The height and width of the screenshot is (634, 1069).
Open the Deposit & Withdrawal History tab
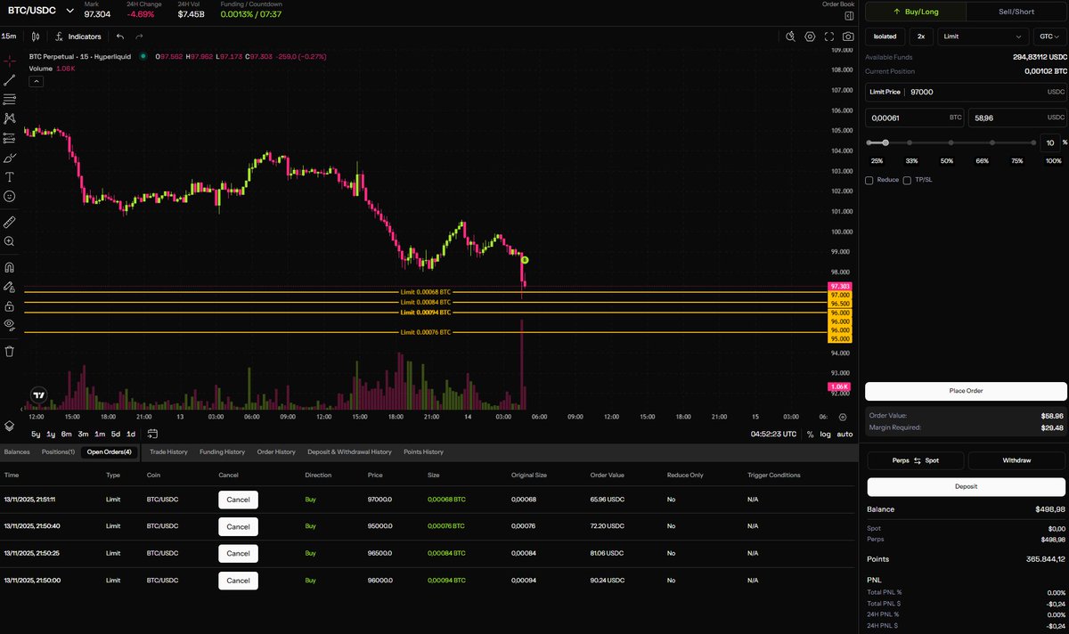coord(349,451)
